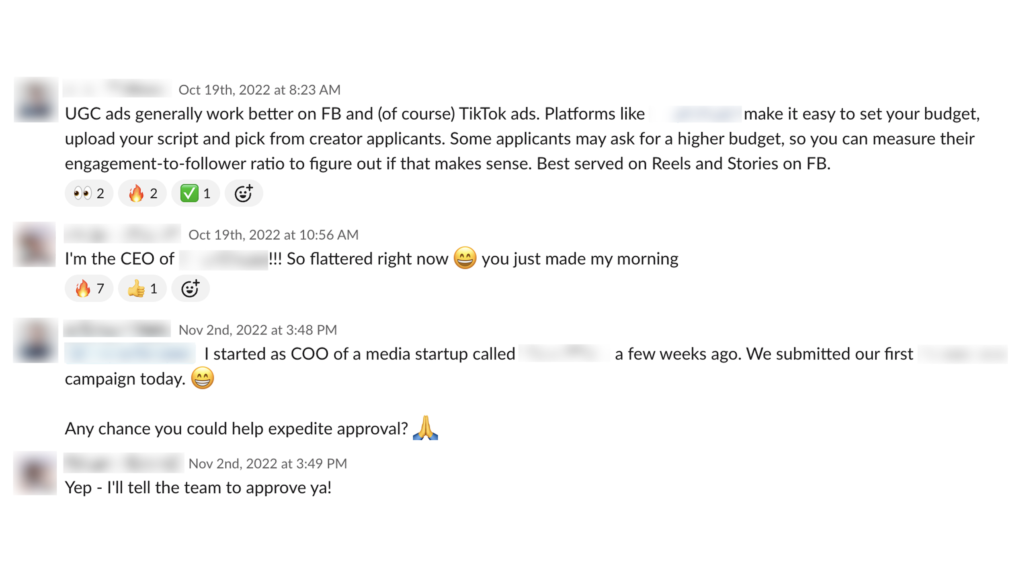Click the blurred mention starting the COO message
Screen dimensions: 1029x578
pyautogui.click(x=130, y=354)
